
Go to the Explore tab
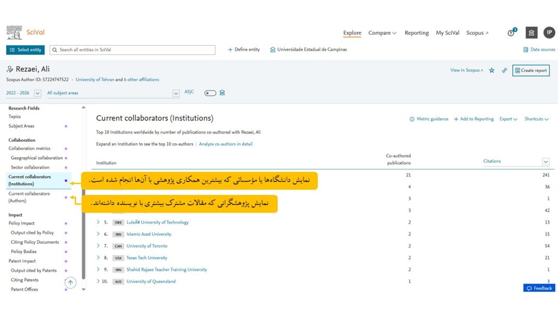click(352, 33)
